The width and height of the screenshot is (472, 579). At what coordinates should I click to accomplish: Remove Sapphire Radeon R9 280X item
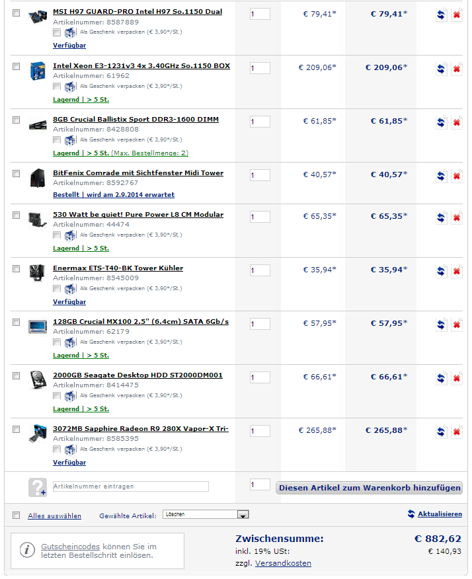coord(457,432)
